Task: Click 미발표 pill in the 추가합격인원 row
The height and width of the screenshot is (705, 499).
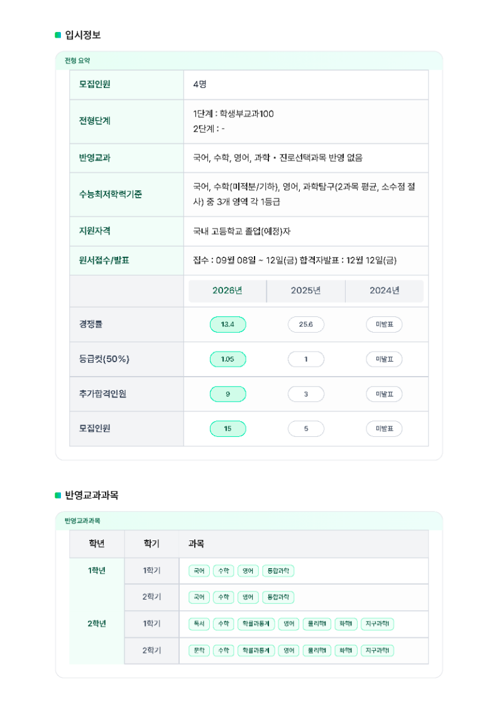Action: pyautogui.click(x=384, y=394)
